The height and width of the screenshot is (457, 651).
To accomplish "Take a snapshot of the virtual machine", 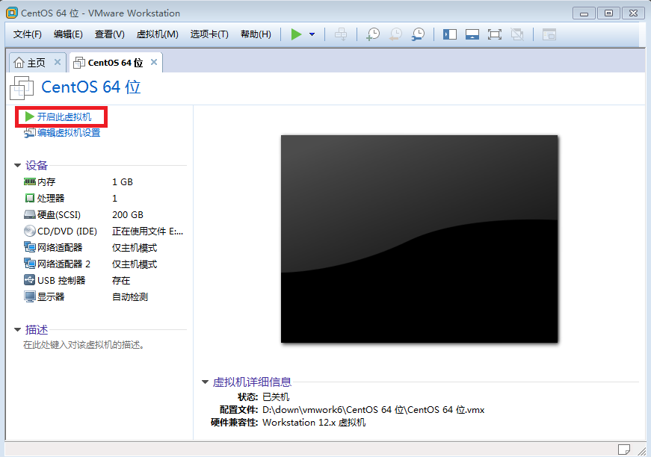I will tap(373, 34).
